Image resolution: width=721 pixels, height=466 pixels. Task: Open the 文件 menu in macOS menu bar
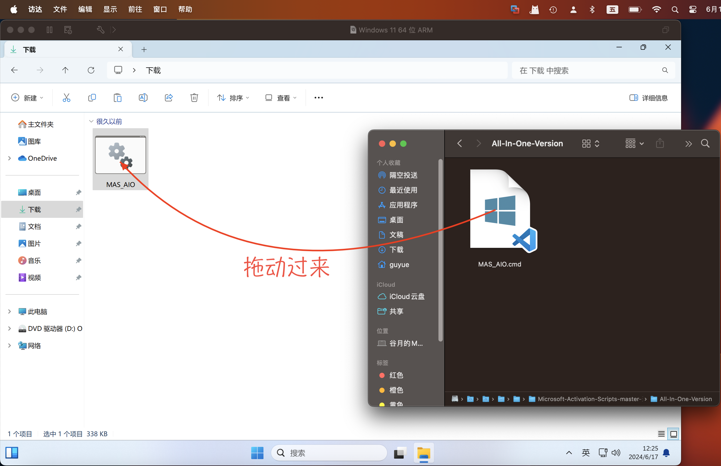(60, 9)
